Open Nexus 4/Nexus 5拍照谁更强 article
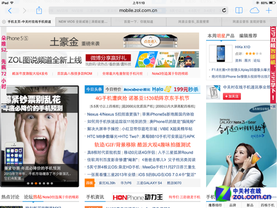 113,114
